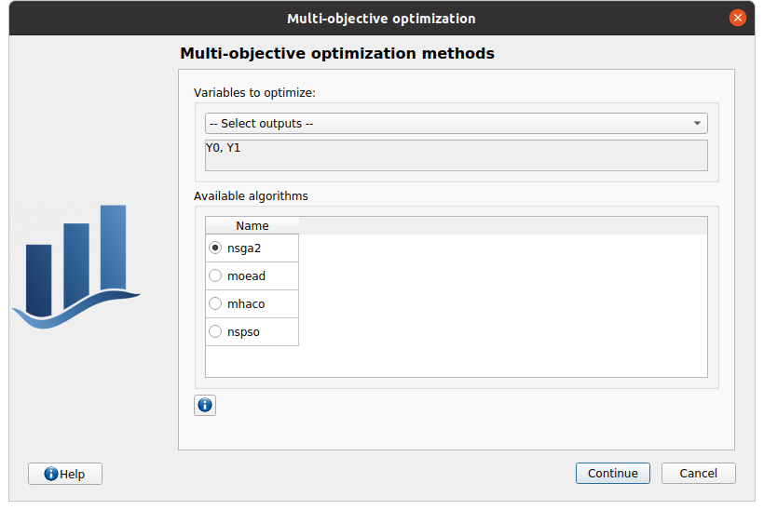Click the Y0, Y1 selected outputs field
The height and width of the screenshot is (510, 764).
456,154
